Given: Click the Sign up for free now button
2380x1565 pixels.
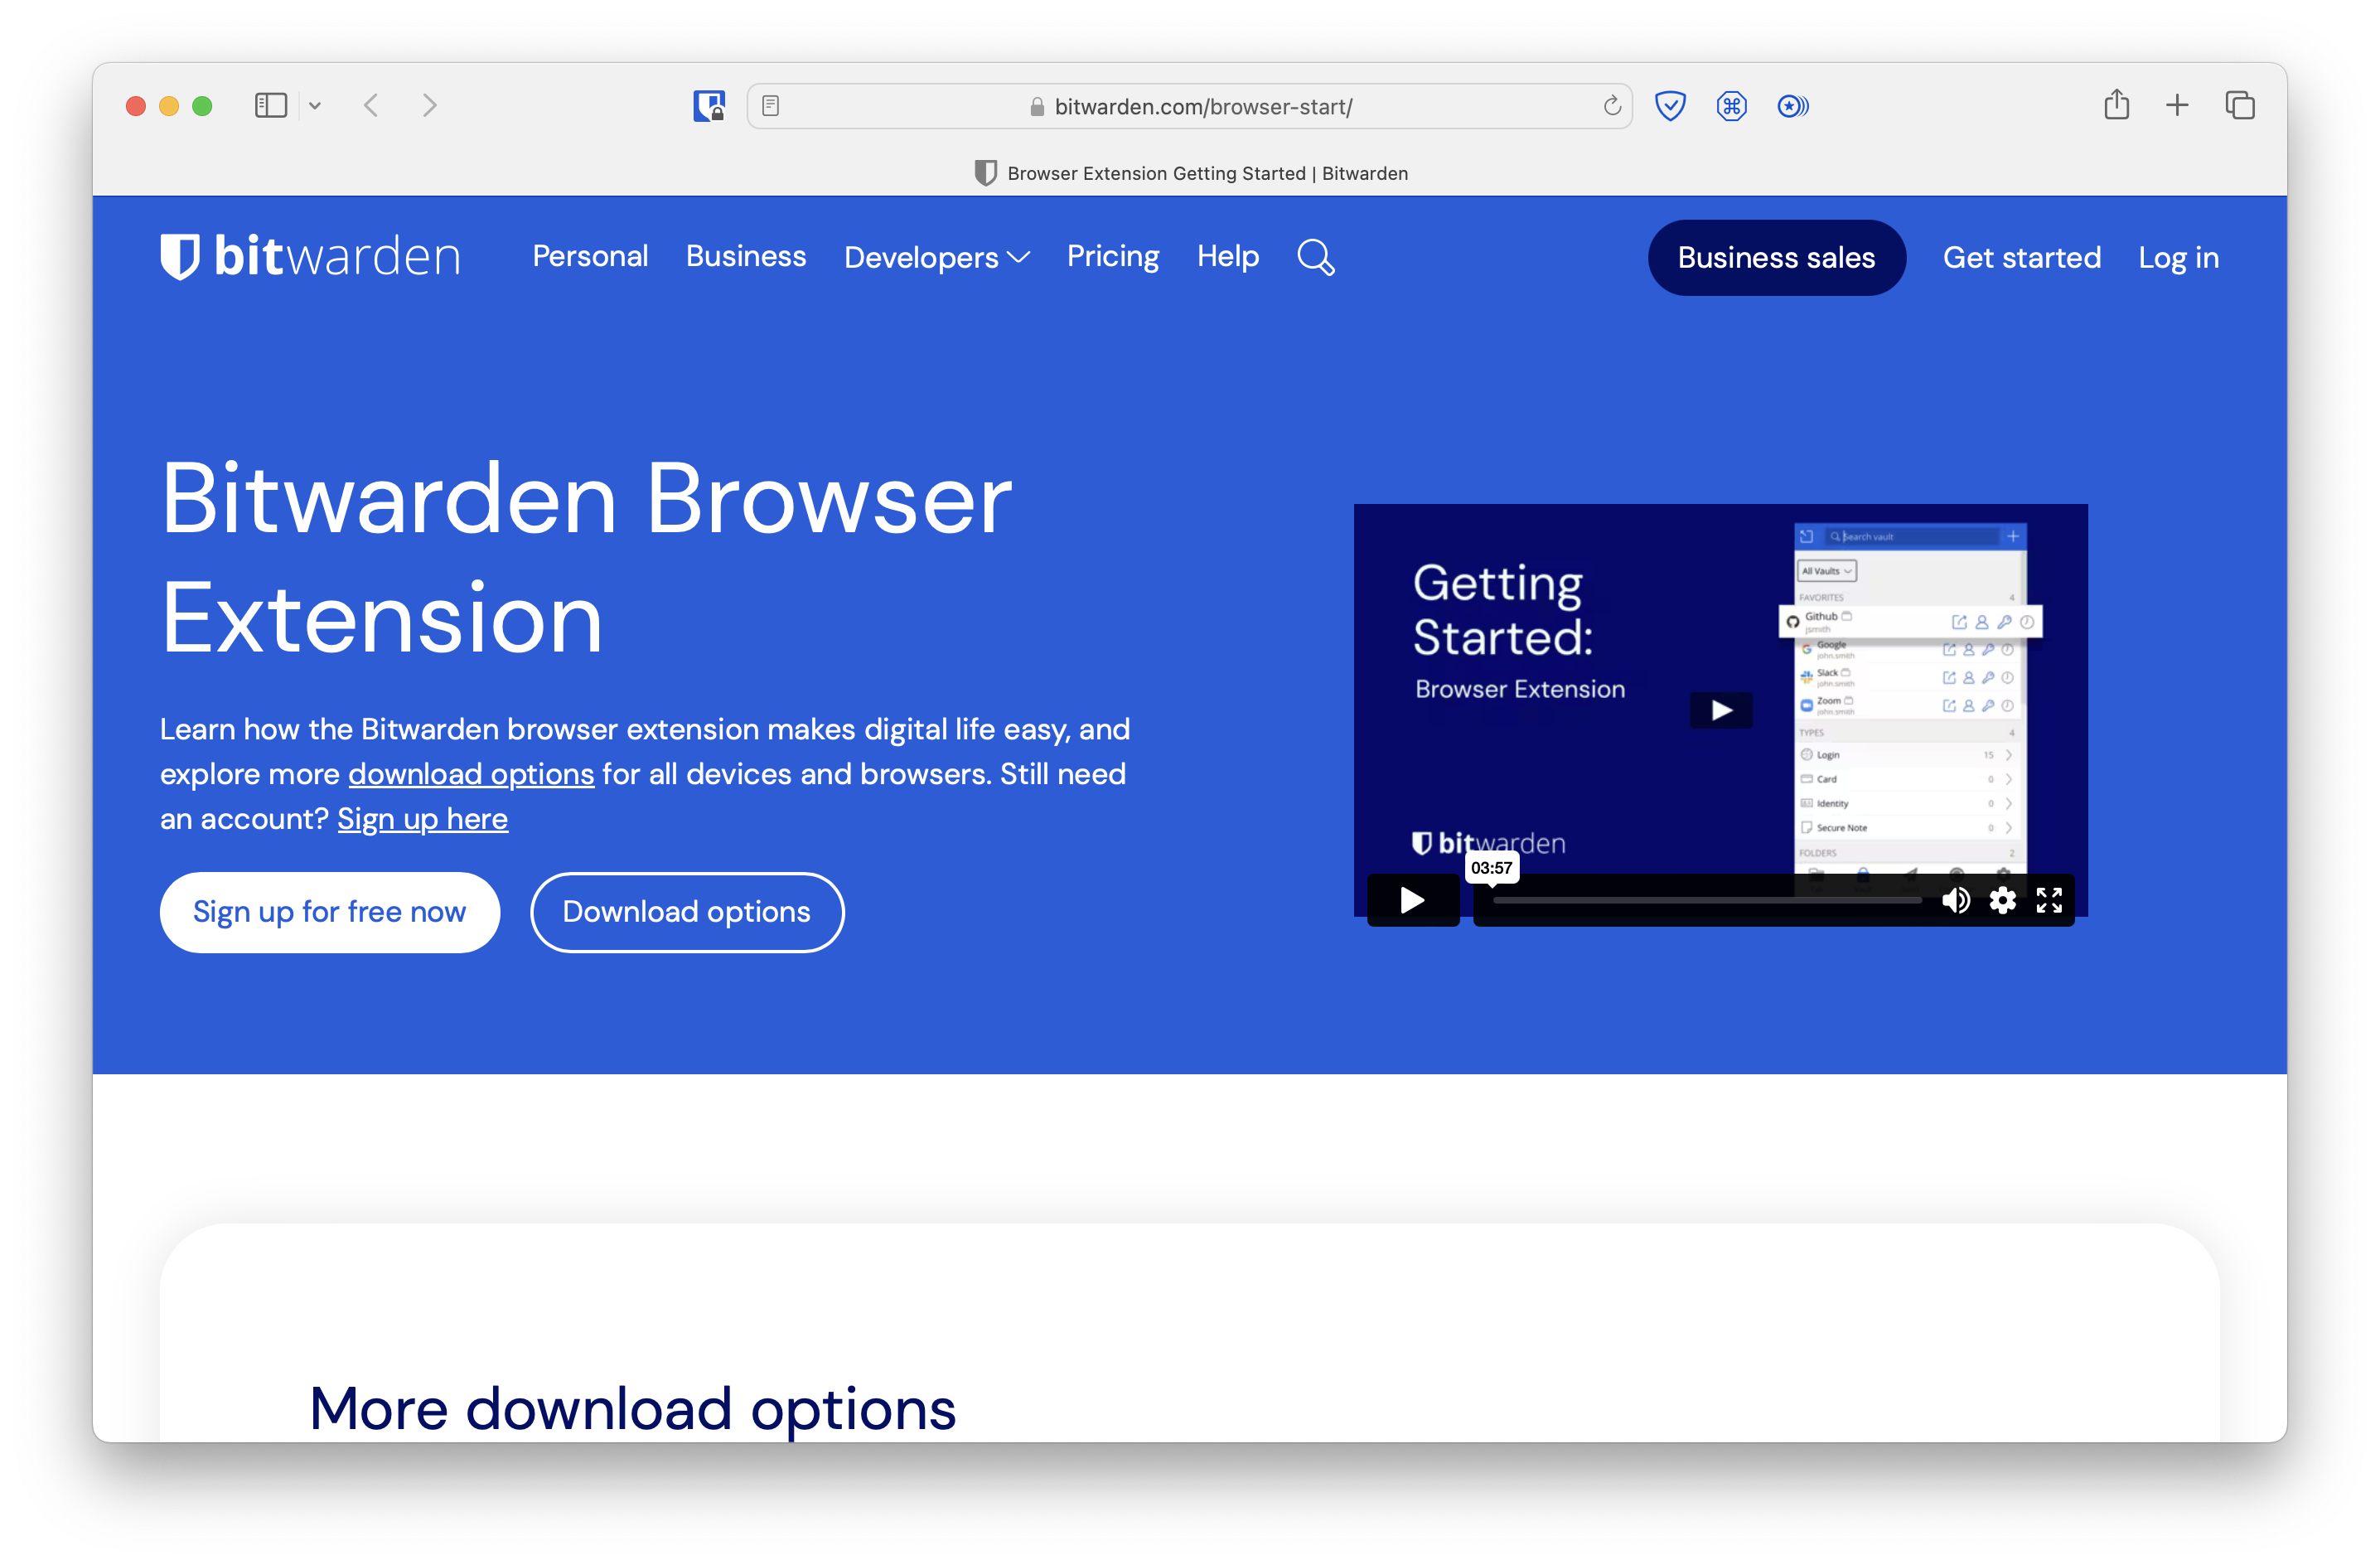Looking at the screenshot, I should (330, 911).
